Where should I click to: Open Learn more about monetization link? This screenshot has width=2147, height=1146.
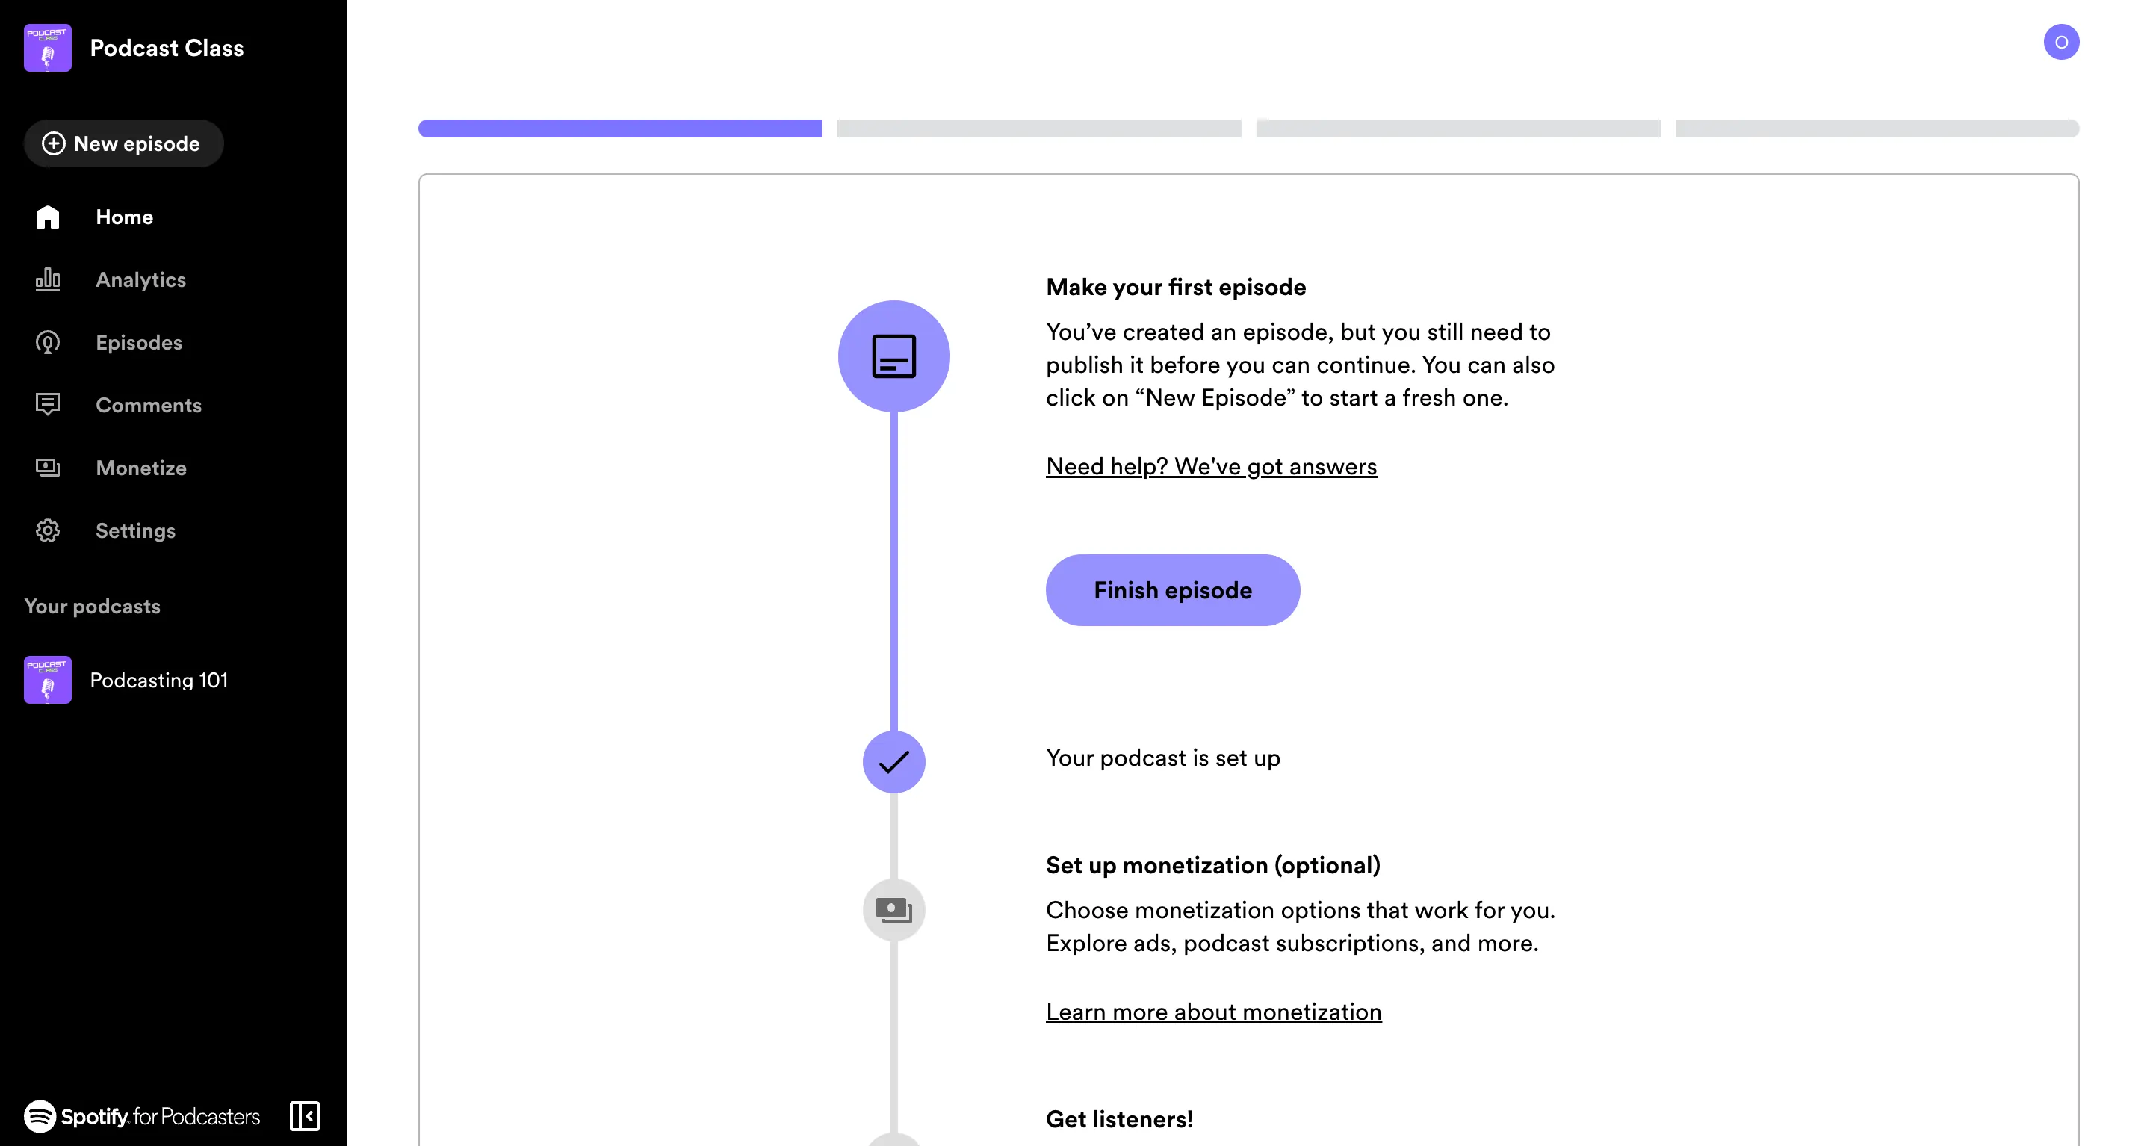(1214, 1011)
